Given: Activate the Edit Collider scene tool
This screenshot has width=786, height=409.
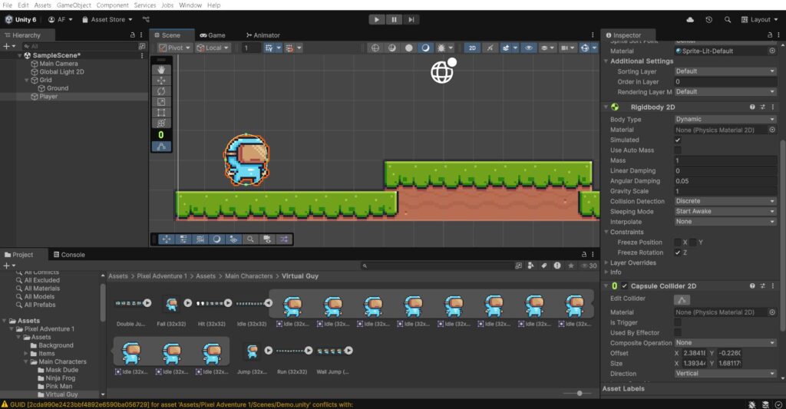Looking at the screenshot, I should coord(161,147).
